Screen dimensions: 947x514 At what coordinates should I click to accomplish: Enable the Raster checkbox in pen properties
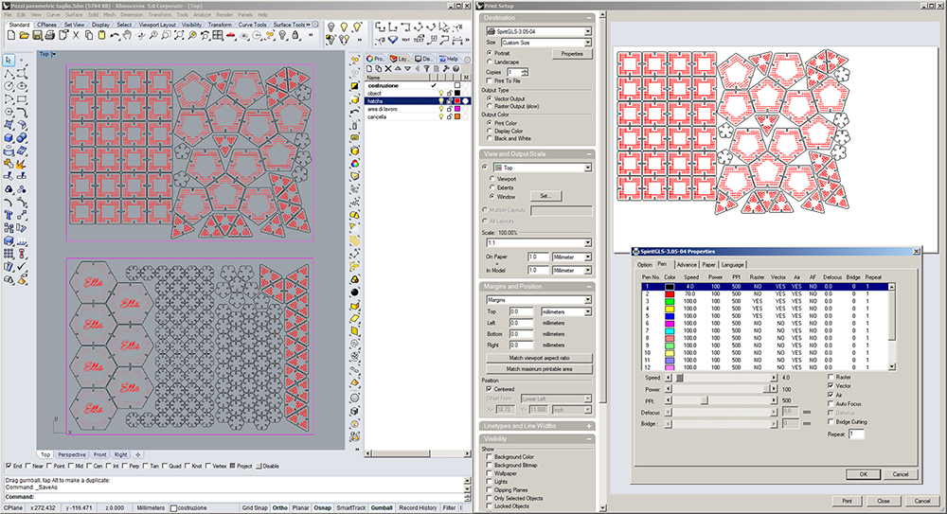[831, 376]
